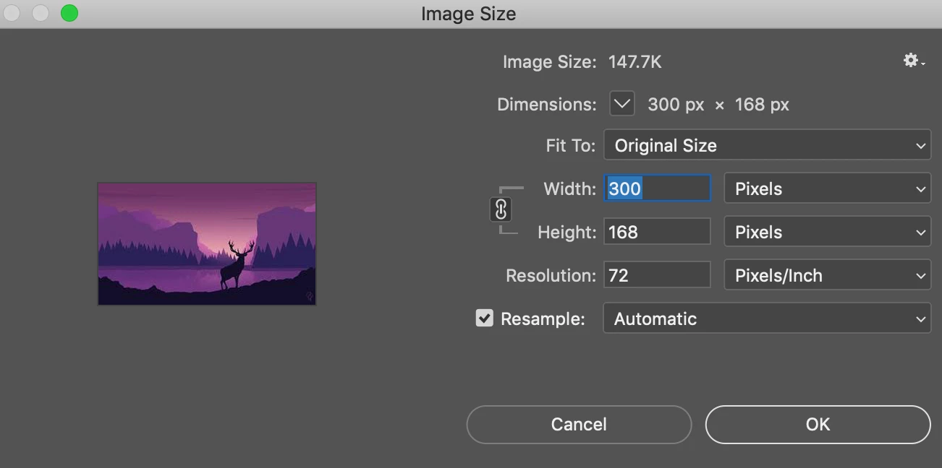This screenshot has height=468, width=942.
Task: Change the Resolution units Pixels/Inch dropdown
Action: point(827,276)
